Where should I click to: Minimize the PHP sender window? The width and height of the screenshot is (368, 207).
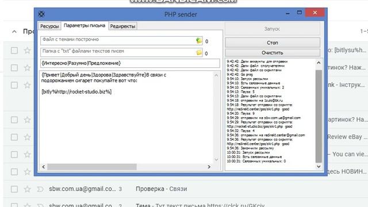pos(287,13)
